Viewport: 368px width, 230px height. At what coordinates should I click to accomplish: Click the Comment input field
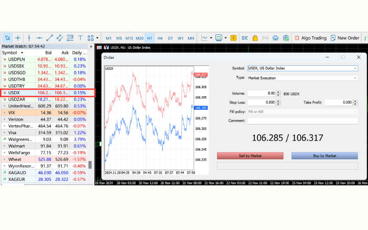[x=302, y=121]
